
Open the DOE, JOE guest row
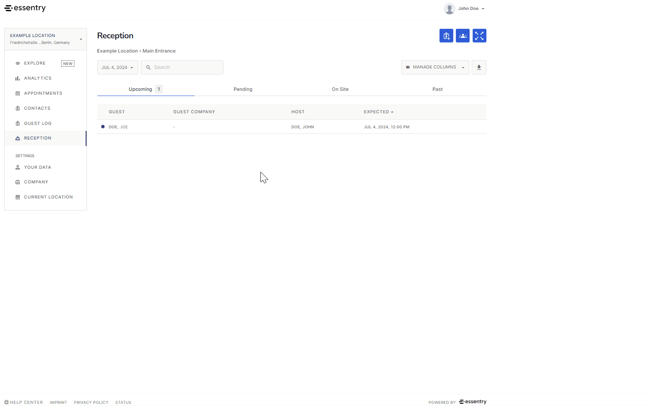[x=292, y=127]
